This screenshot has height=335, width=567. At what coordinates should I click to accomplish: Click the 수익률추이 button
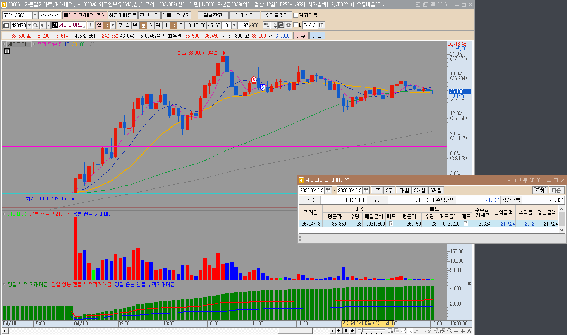pos(277,15)
